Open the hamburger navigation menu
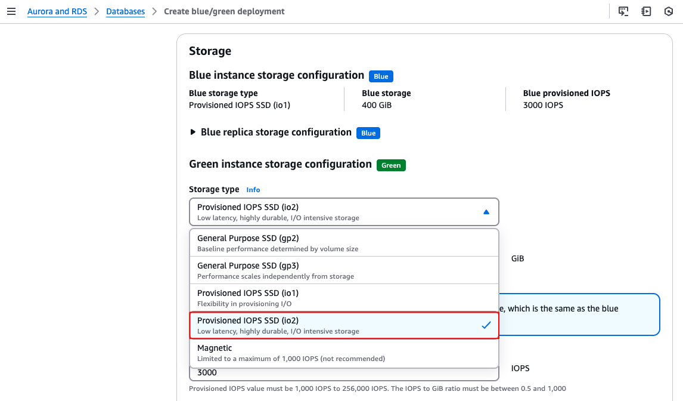Viewport: 683px width, 401px height. pos(11,11)
